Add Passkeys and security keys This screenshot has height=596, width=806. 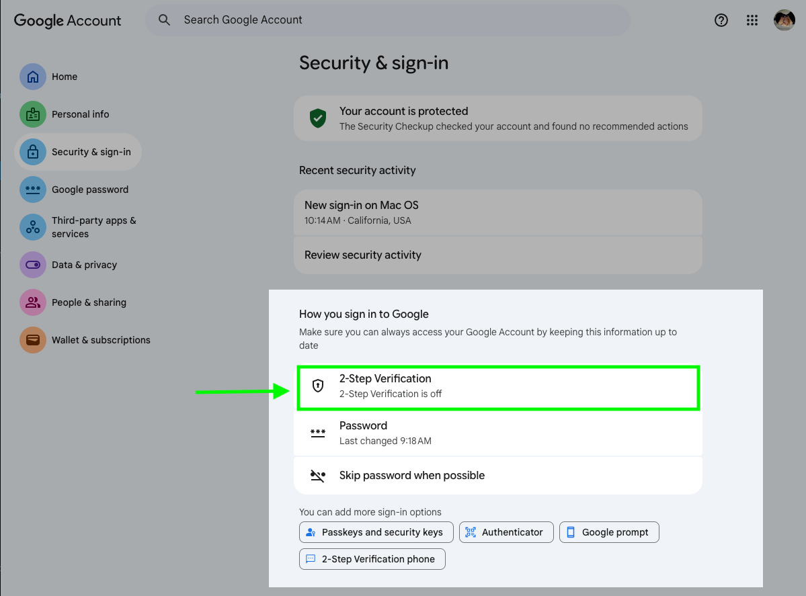click(376, 532)
